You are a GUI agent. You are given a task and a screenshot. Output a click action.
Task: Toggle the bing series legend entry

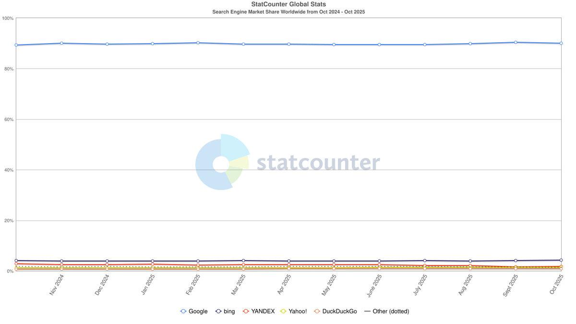(225, 312)
